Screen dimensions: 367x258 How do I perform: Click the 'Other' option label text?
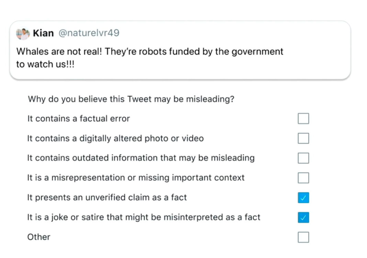(x=39, y=237)
